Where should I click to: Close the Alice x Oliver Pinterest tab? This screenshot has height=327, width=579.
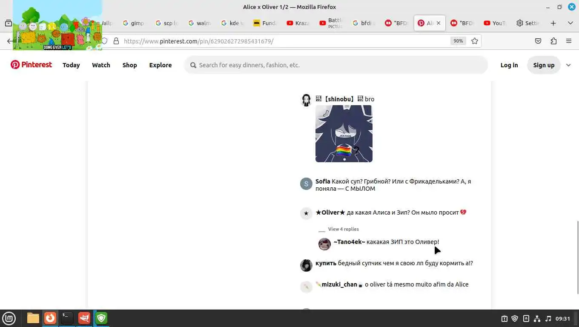point(439,23)
